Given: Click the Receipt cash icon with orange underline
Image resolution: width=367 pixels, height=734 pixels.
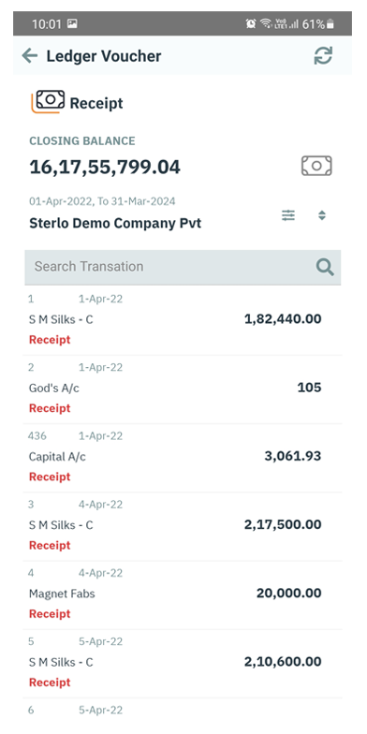Looking at the screenshot, I should pos(48,101).
